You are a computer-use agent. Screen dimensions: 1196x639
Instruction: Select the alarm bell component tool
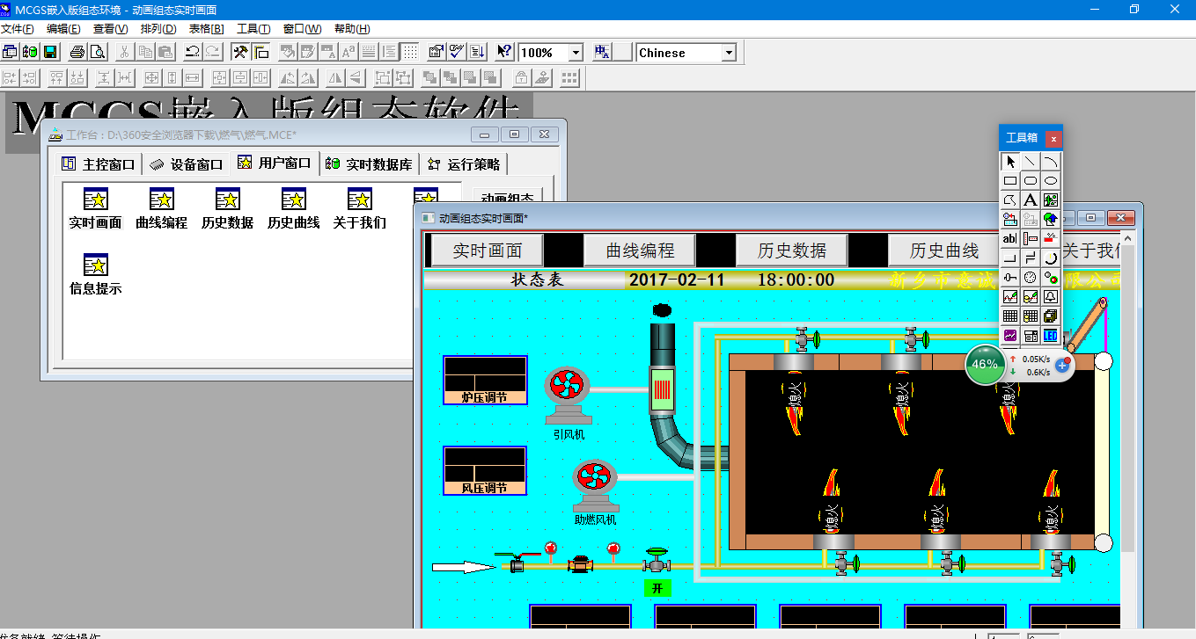click(x=1051, y=297)
